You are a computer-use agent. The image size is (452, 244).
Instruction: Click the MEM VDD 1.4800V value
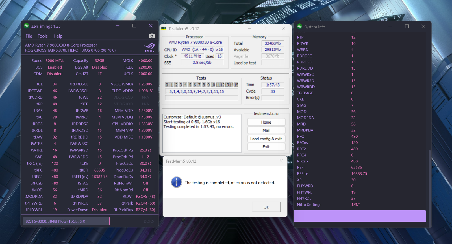point(145,111)
